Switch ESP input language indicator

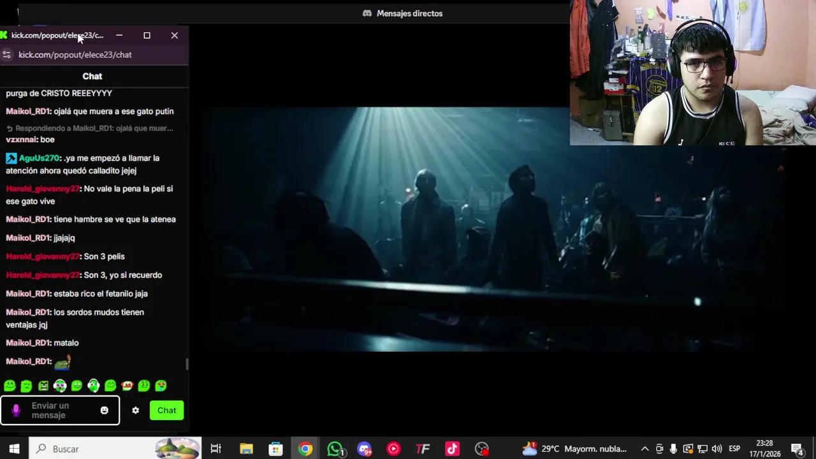tap(734, 449)
